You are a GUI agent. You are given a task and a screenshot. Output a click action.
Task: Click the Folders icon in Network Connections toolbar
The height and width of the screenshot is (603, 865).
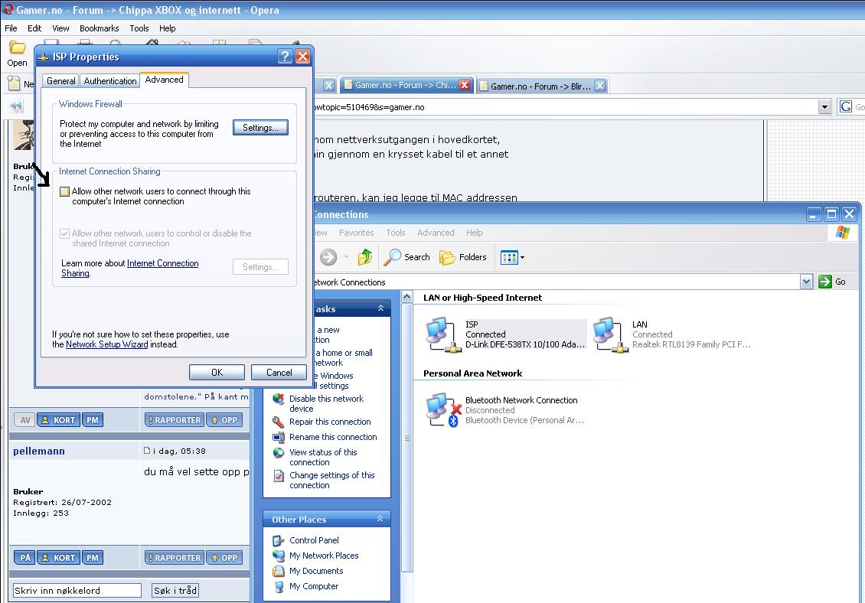click(x=447, y=257)
